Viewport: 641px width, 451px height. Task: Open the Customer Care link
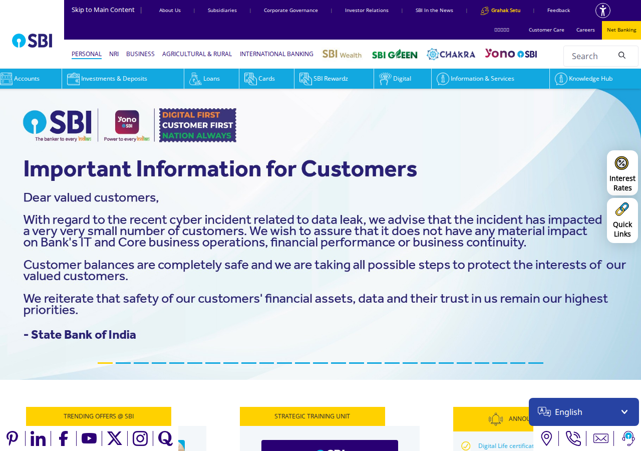pyautogui.click(x=546, y=30)
